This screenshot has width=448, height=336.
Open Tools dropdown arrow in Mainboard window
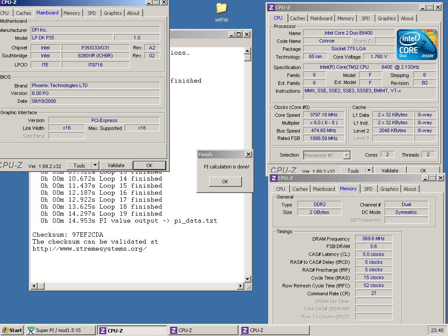pyautogui.click(x=95, y=165)
